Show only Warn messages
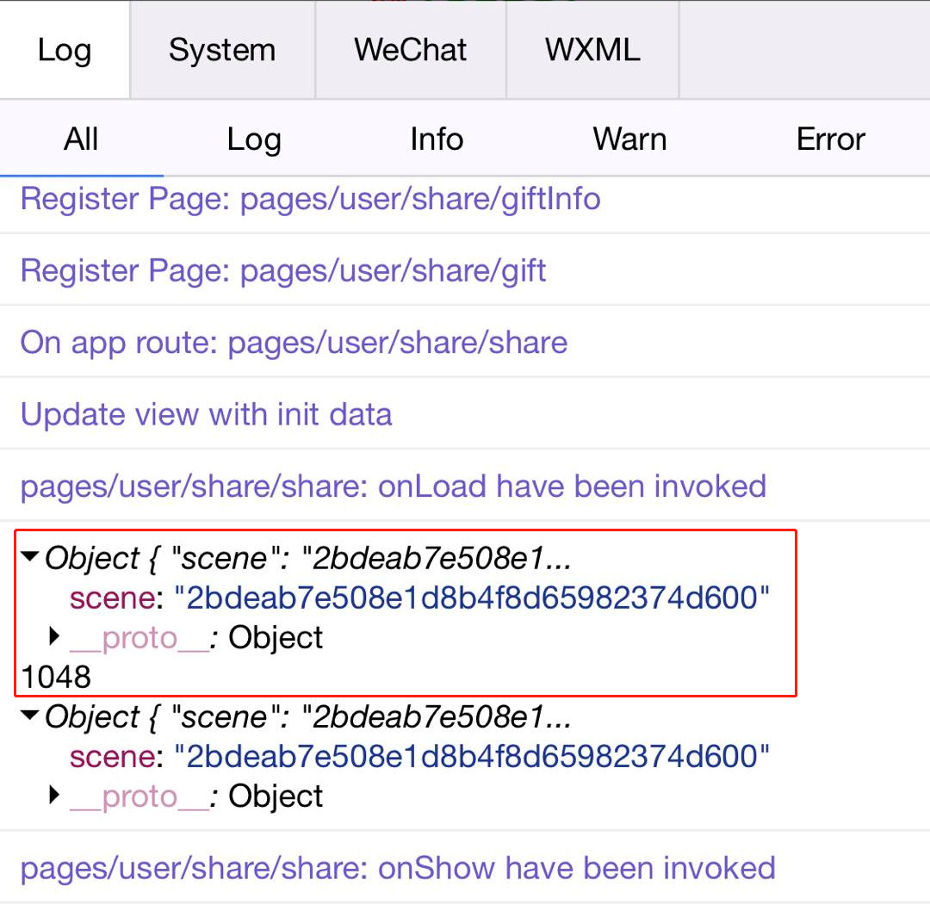The width and height of the screenshot is (930, 917). coord(629,139)
